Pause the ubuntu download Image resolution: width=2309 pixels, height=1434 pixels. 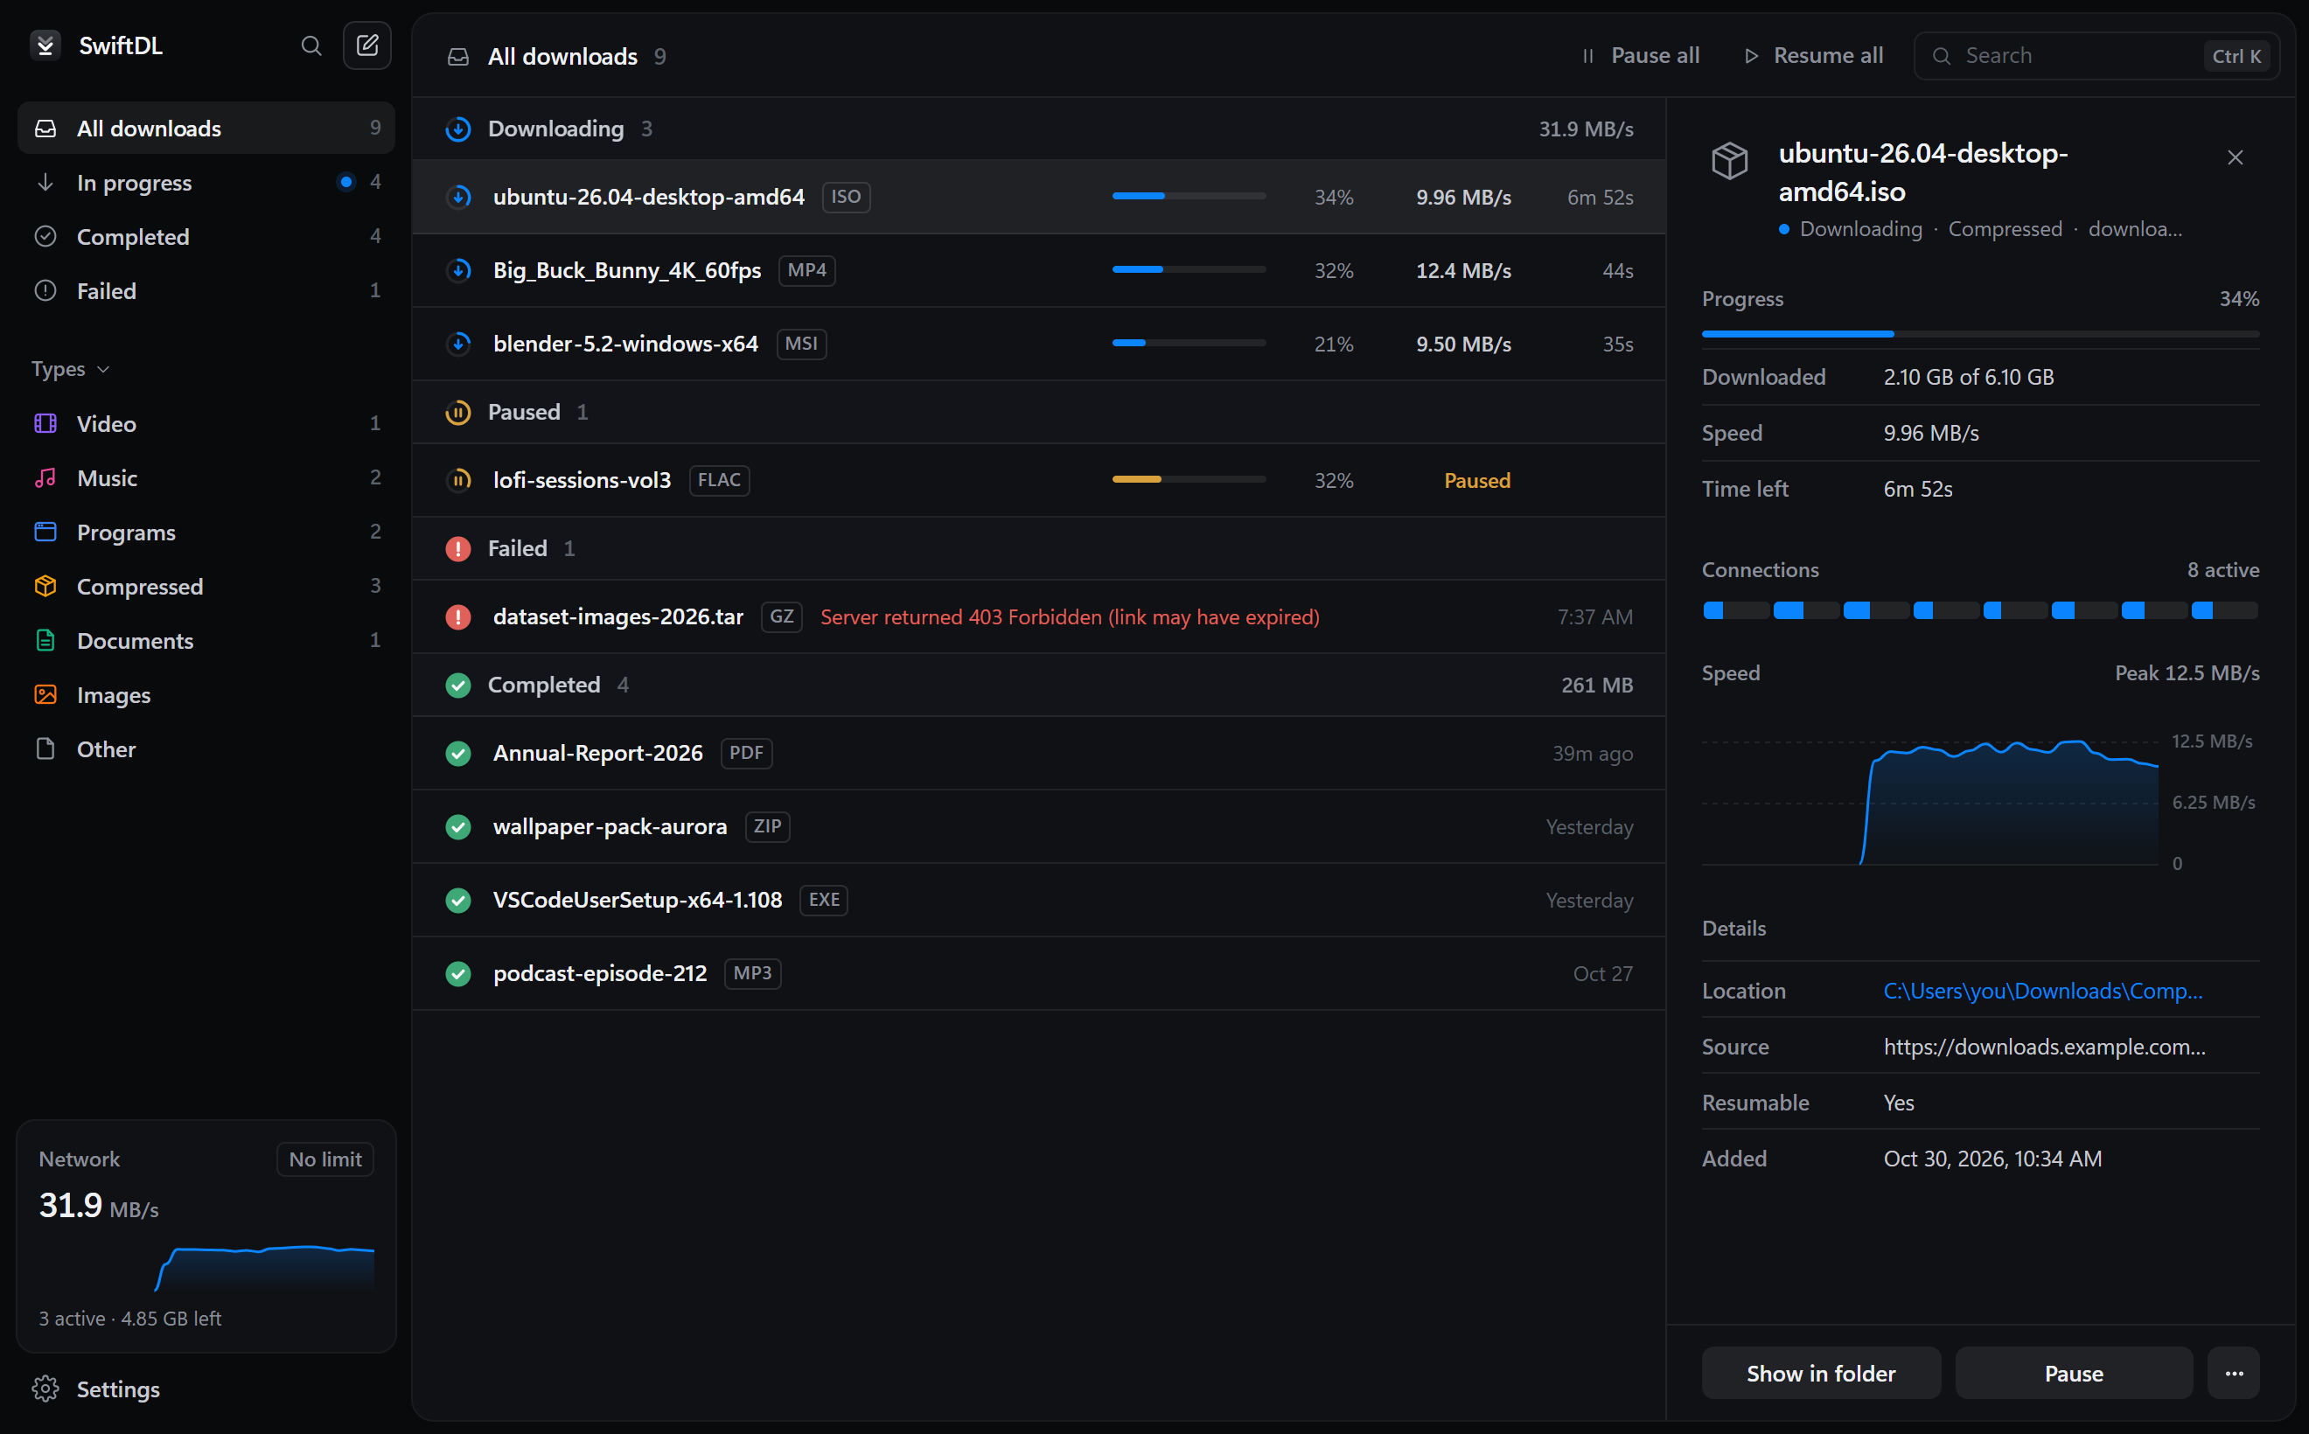2074,1374
